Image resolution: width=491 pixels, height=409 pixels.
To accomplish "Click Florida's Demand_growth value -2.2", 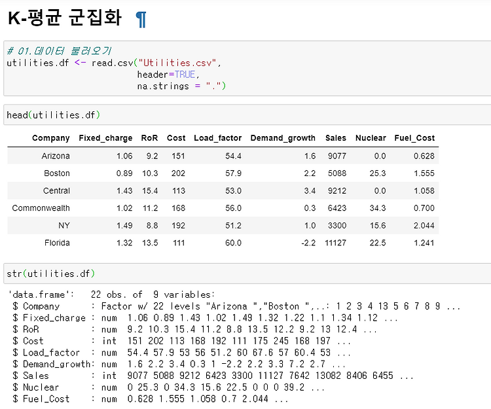I will [x=308, y=243].
